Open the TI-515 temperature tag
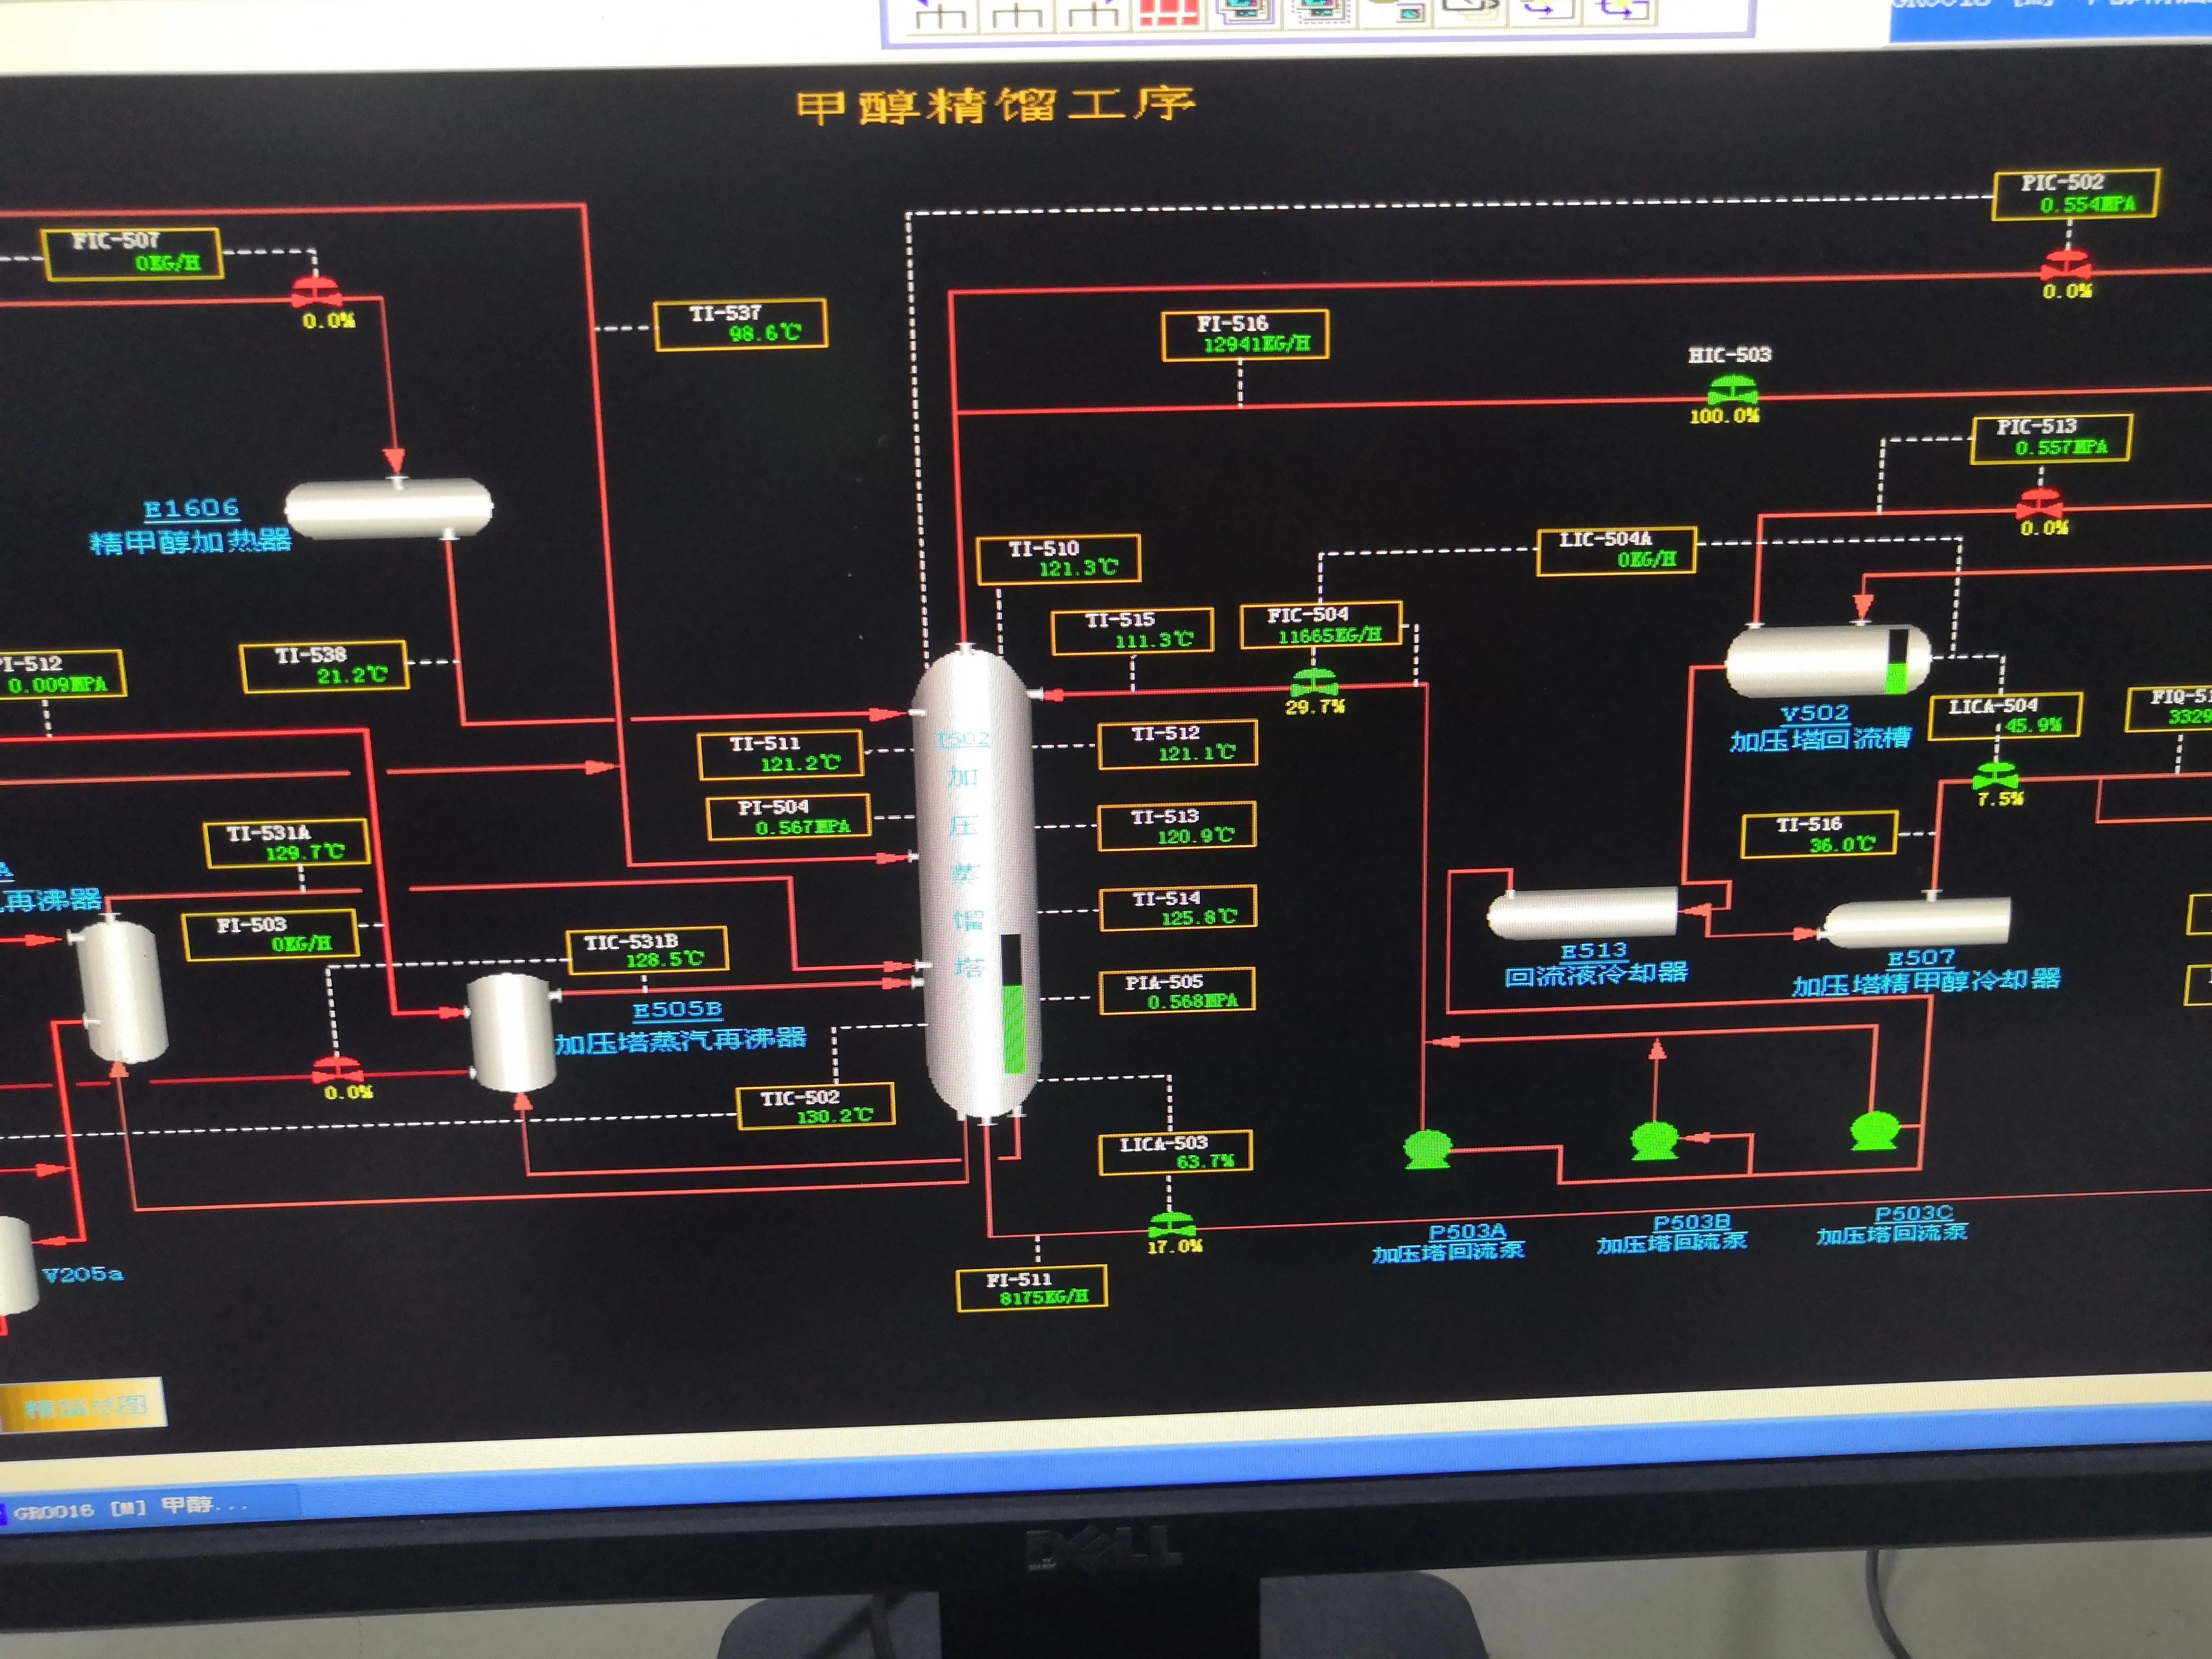This screenshot has height=1659, width=2212. click(1133, 630)
